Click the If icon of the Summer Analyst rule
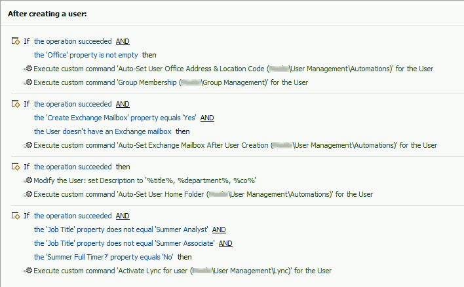Viewport: 464px width, 287px height. tap(16, 216)
